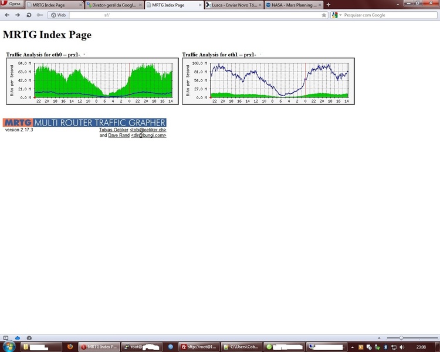Screen dimensions: 440x352
Task: Click the Show Desktop strip
Action: click(437, 347)
